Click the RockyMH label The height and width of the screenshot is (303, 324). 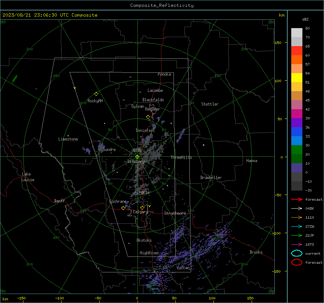pyautogui.click(x=95, y=101)
